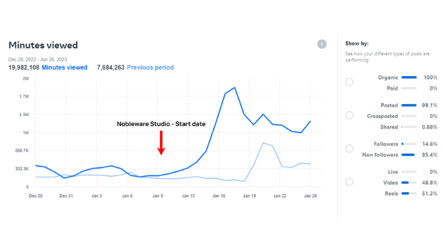Image resolution: width=442 pixels, height=252 pixels.
Task: Click the Followers 14.6% bar
Action: pos(409,144)
